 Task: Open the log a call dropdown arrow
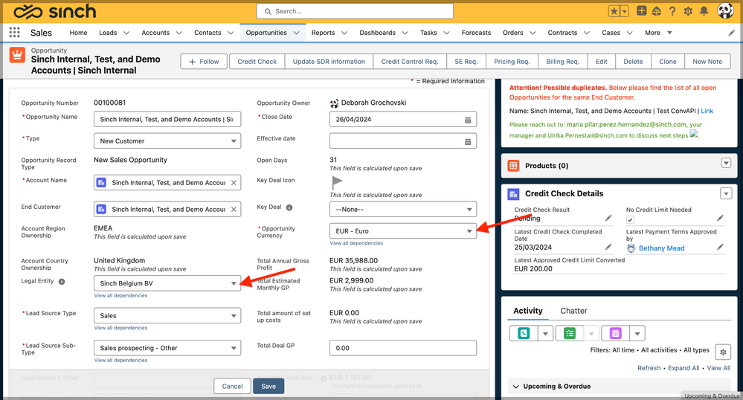pos(545,334)
